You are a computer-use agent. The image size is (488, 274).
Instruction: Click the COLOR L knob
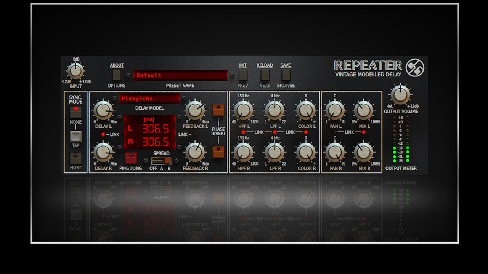pyautogui.click(x=305, y=110)
